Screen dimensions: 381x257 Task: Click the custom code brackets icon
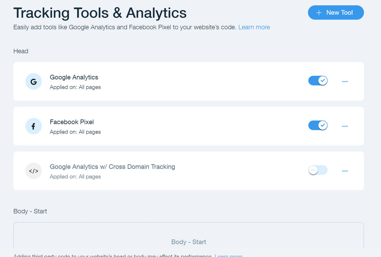click(34, 171)
